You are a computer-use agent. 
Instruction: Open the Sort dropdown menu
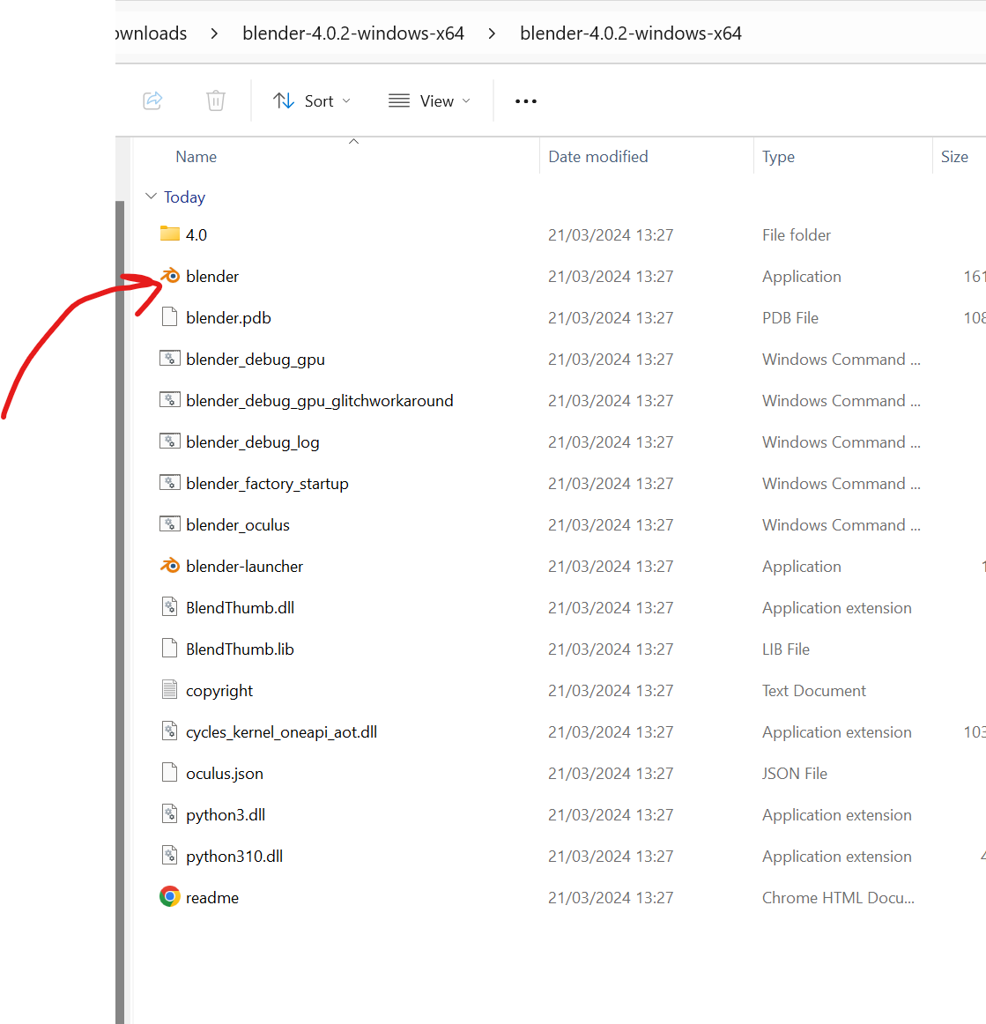312,100
